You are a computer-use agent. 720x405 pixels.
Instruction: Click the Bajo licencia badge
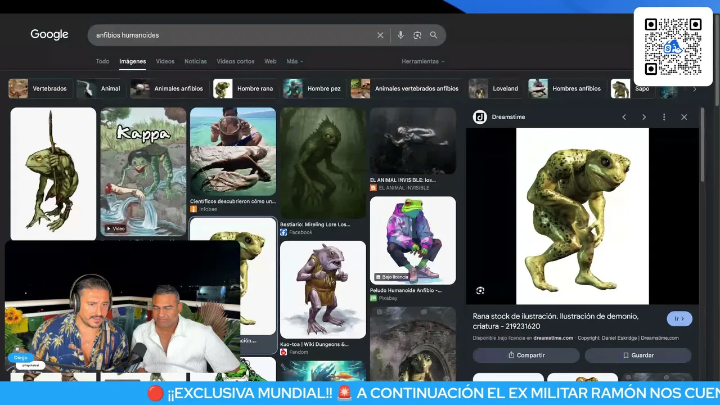point(391,277)
